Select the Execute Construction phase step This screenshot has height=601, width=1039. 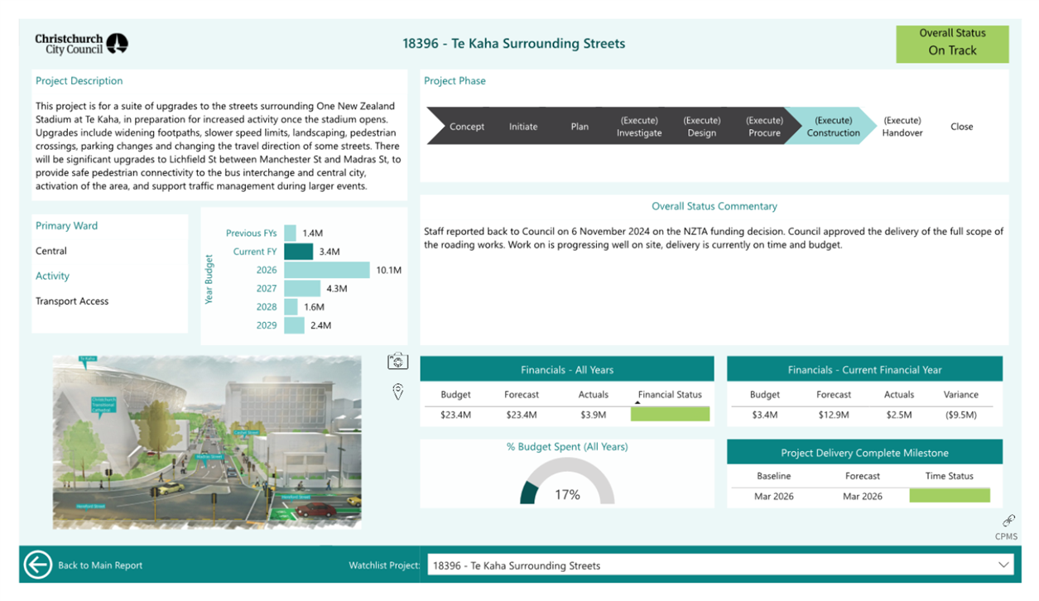(x=833, y=127)
